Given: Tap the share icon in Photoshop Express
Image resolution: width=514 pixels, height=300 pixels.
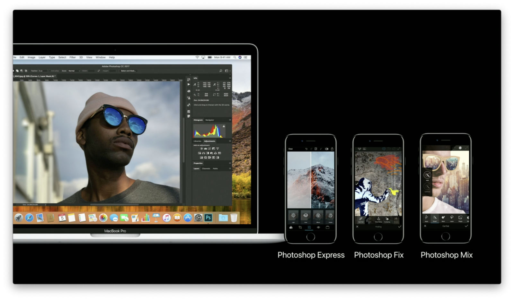Looking at the screenshot, I should tap(332, 149).
